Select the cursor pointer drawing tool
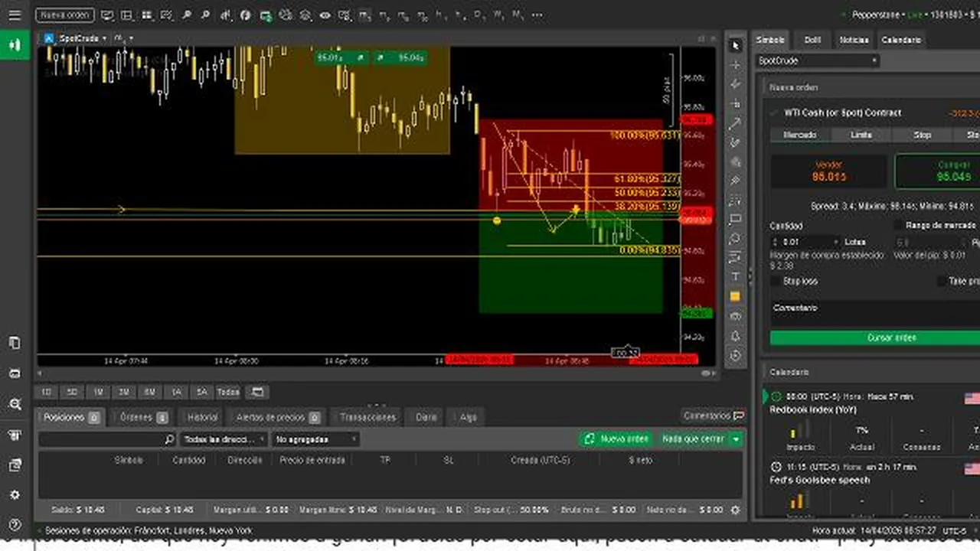The width and height of the screenshot is (980, 551). 736,46
